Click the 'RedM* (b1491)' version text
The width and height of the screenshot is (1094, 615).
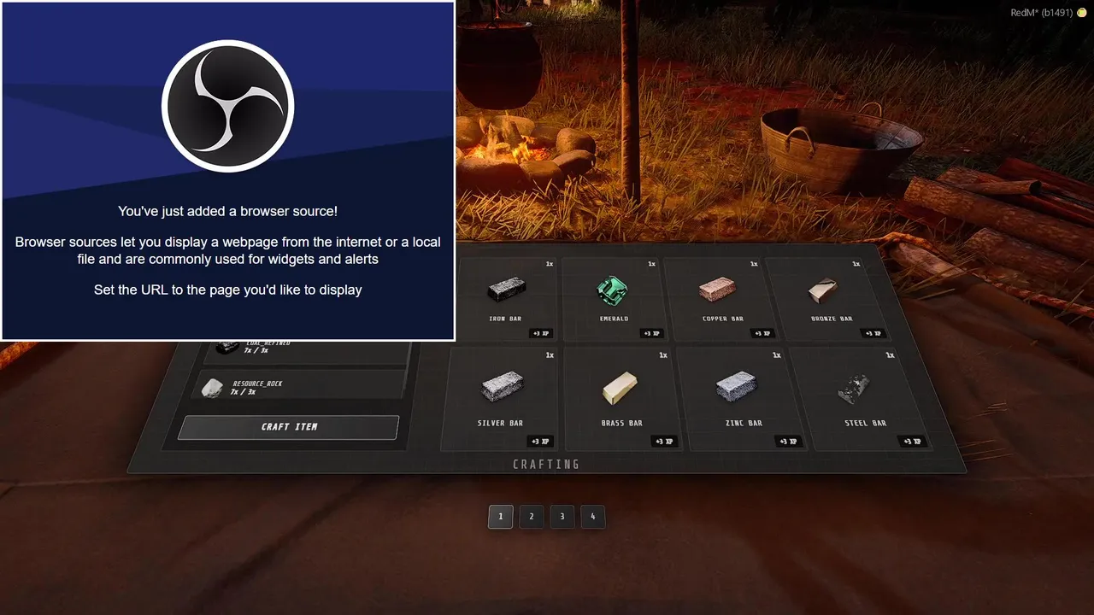[x=1042, y=13]
